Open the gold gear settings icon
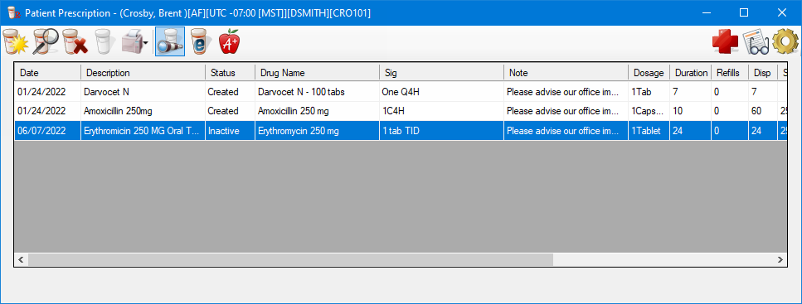 (x=785, y=42)
